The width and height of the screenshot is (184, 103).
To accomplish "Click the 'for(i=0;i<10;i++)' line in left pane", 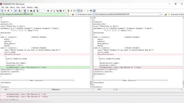I will click(45, 54).
